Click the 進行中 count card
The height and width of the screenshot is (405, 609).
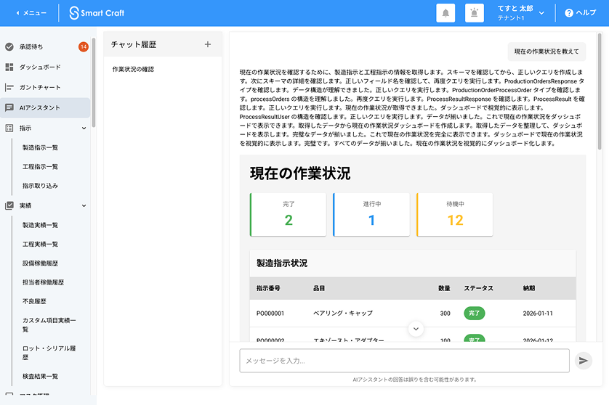(x=371, y=215)
